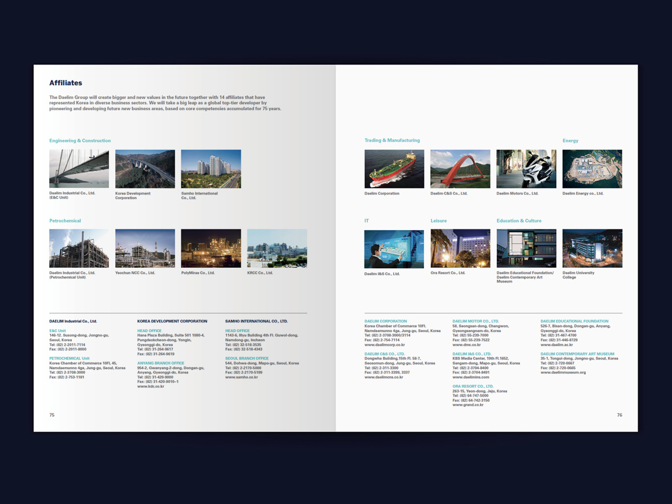Click the DAELIM MOTOR CO., LTD. contact heading
This screenshot has height=504, width=672.
pos(475,321)
